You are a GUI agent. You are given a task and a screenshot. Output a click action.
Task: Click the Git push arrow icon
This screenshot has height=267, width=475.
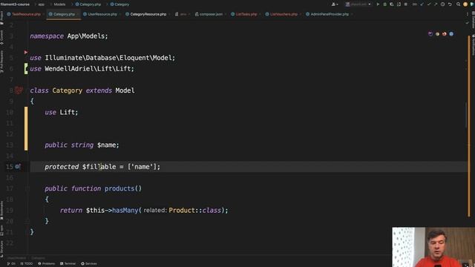pos(436,4)
